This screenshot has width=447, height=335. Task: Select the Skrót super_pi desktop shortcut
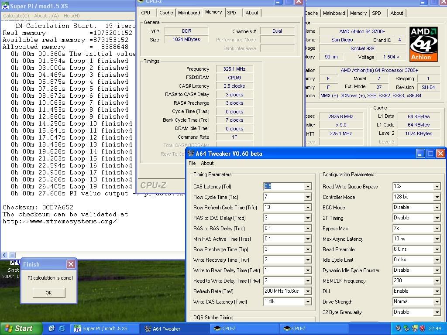click(x=11, y=270)
